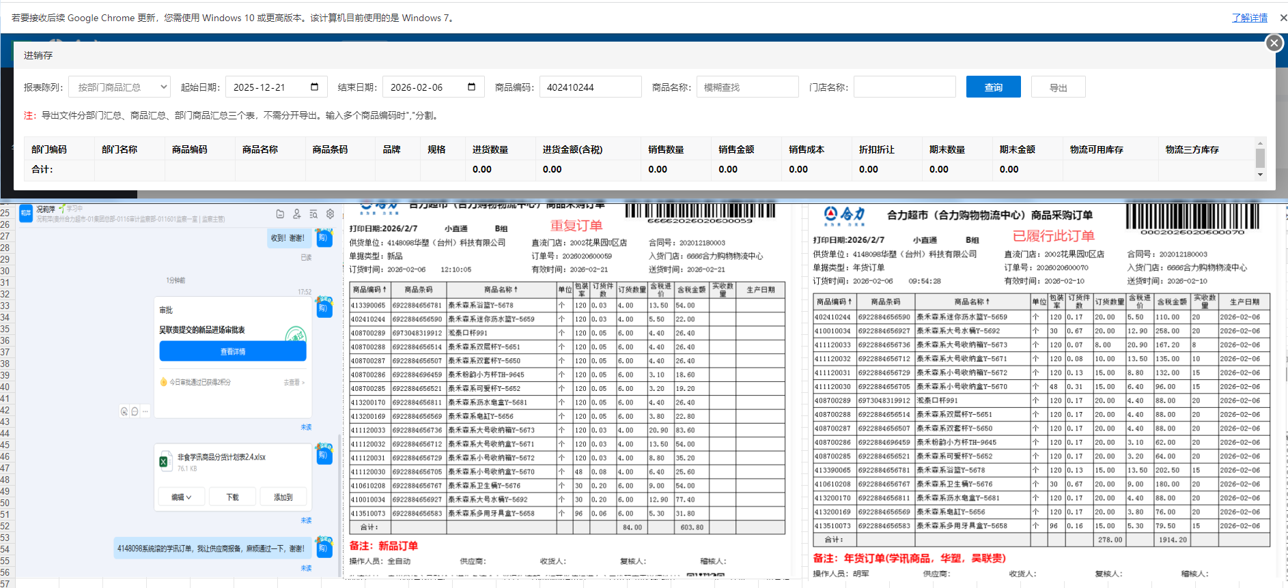Open the chat history search icon
The image size is (1288, 588).
pos(313,214)
